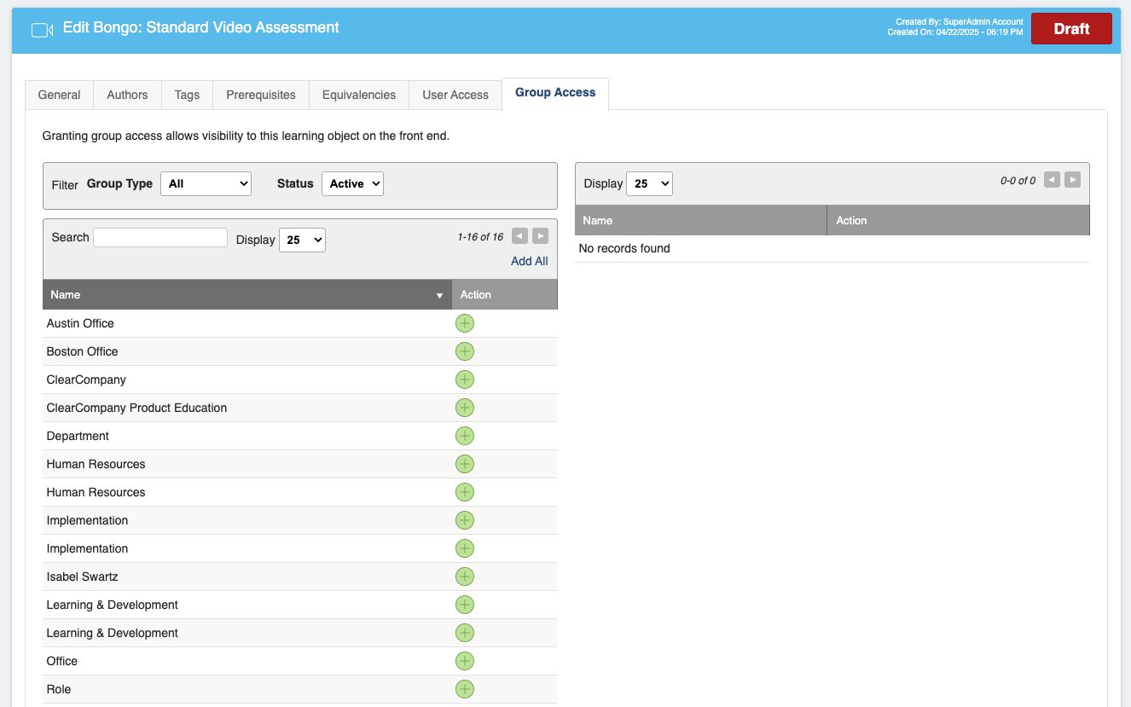
Task: Click the Role group name
Action: 59,689
